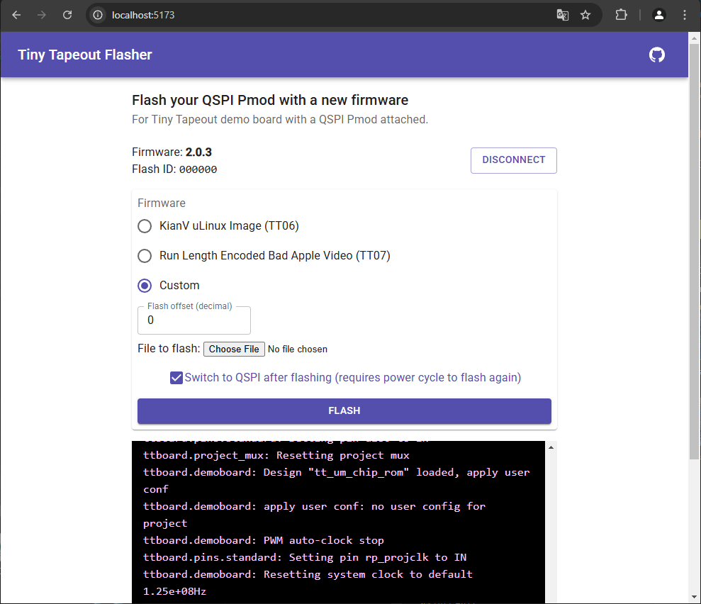Open the GitHub repository icon
The width and height of the screenshot is (701, 604).
pyautogui.click(x=657, y=55)
